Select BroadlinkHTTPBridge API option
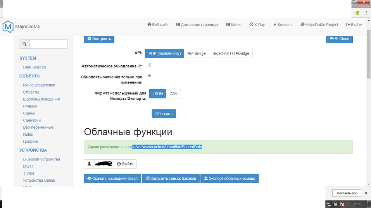The width and height of the screenshot is (371, 208). tap(231, 53)
